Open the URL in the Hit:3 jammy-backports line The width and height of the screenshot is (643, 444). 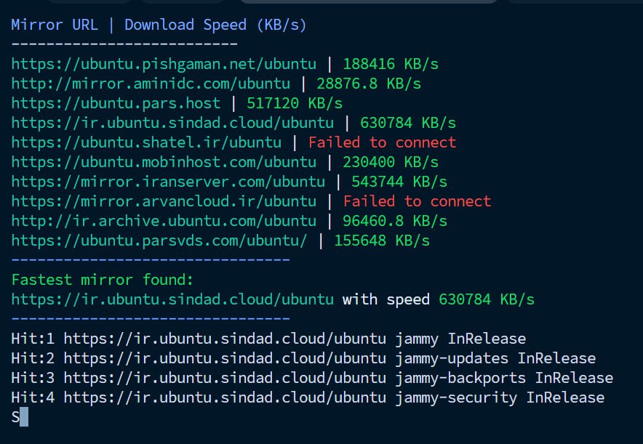point(225,378)
